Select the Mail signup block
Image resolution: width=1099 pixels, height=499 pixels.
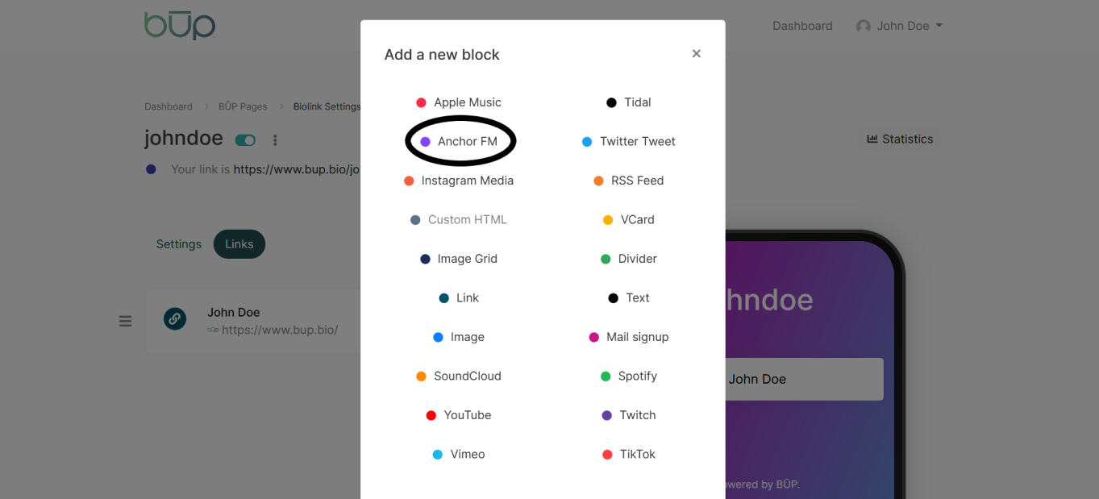(x=629, y=337)
